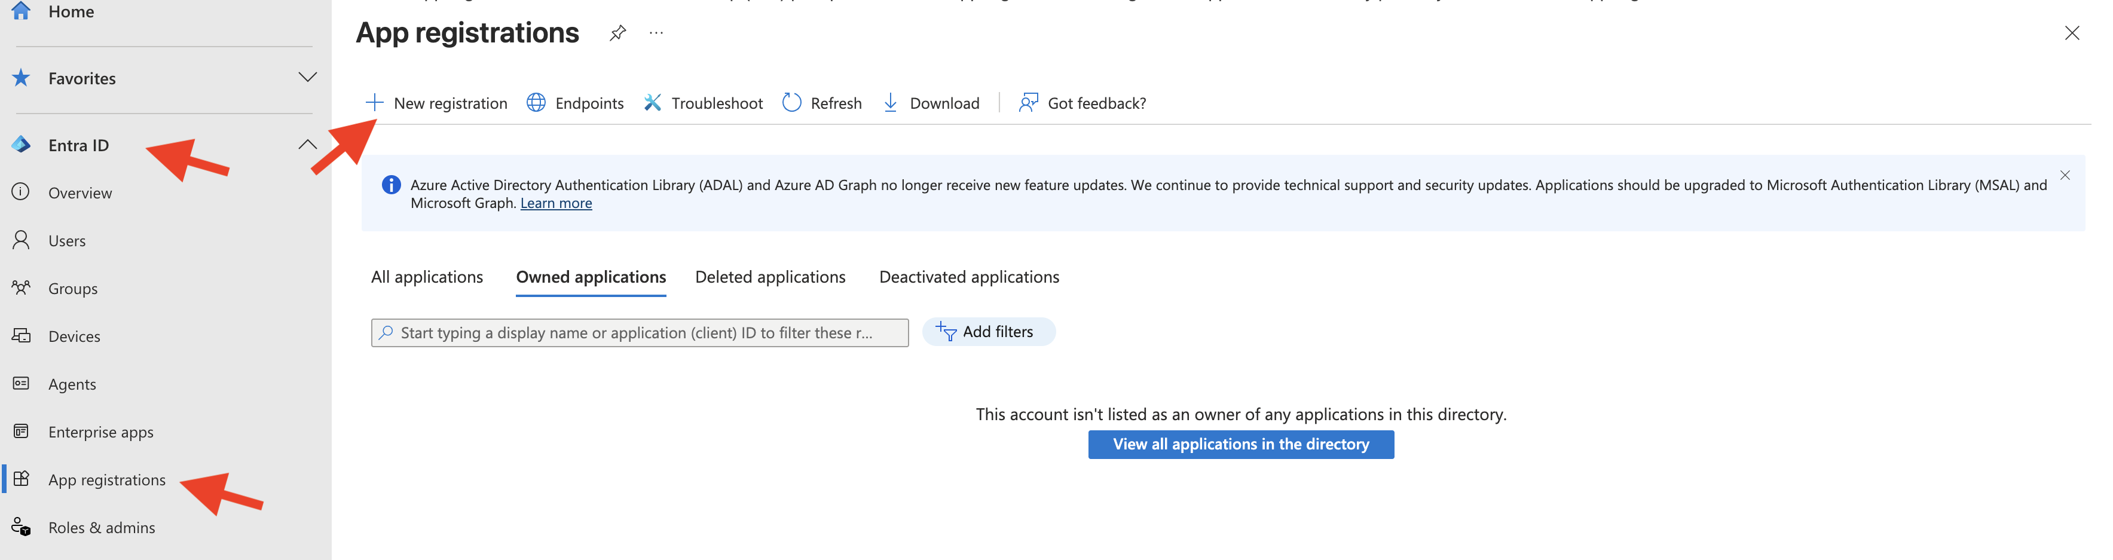The width and height of the screenshot is (2113, 560).
Task: Click the Agents icon in sidebar
Action: 22,383
